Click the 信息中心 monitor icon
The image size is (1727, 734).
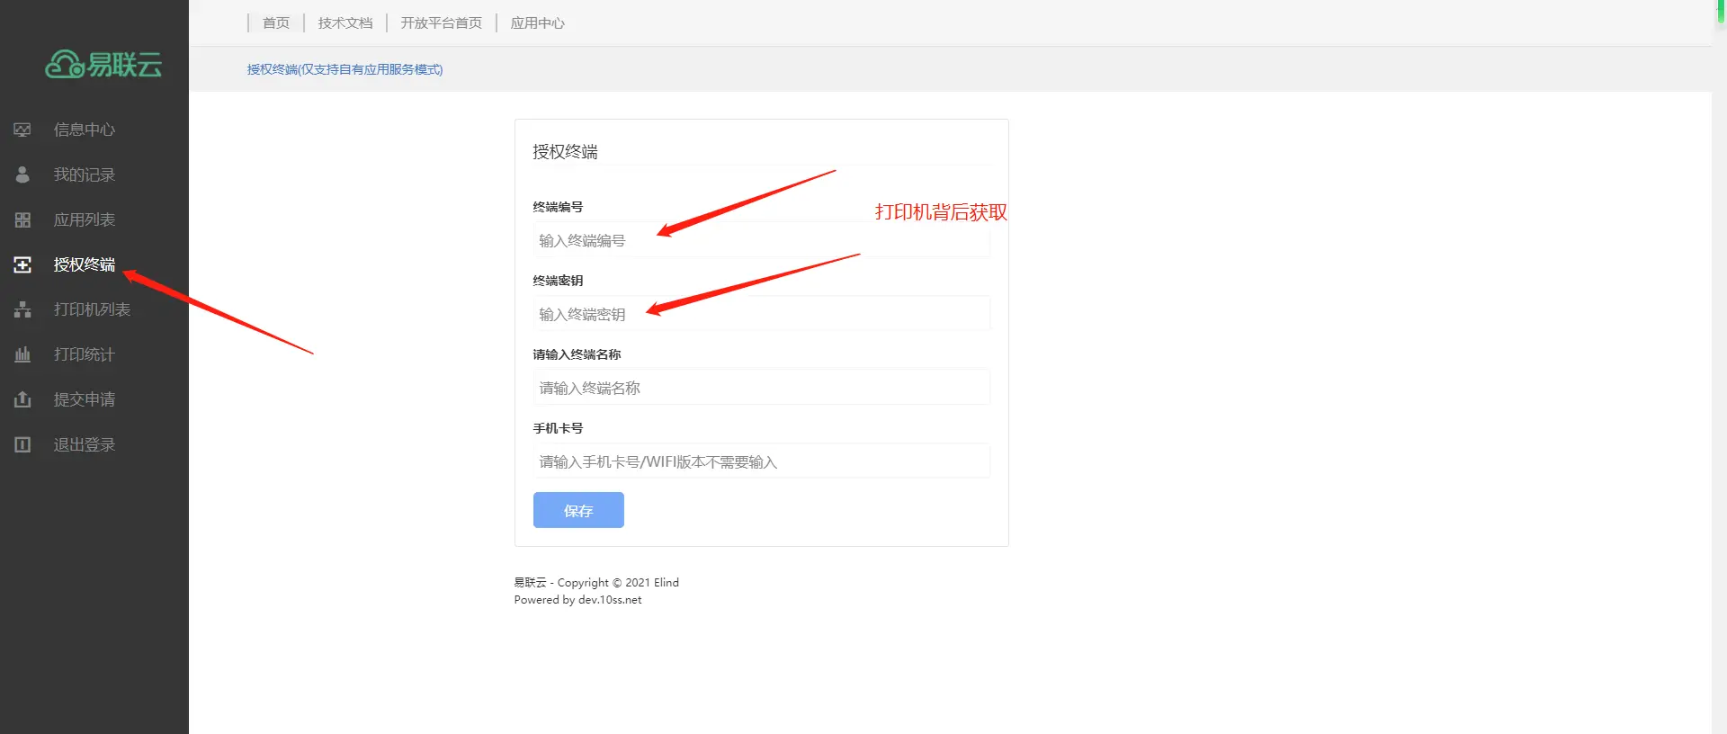pos(22,130)
